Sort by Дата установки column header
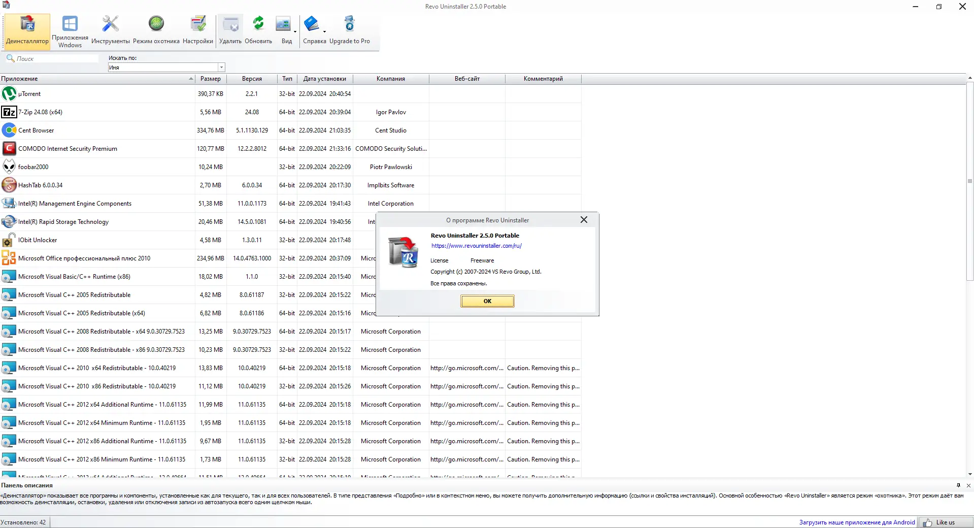 (x=325, y=79)
